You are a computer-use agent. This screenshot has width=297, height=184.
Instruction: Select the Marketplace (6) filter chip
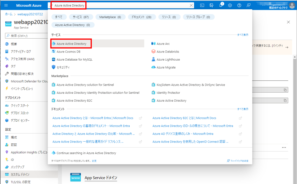click(x=110, y=17)
